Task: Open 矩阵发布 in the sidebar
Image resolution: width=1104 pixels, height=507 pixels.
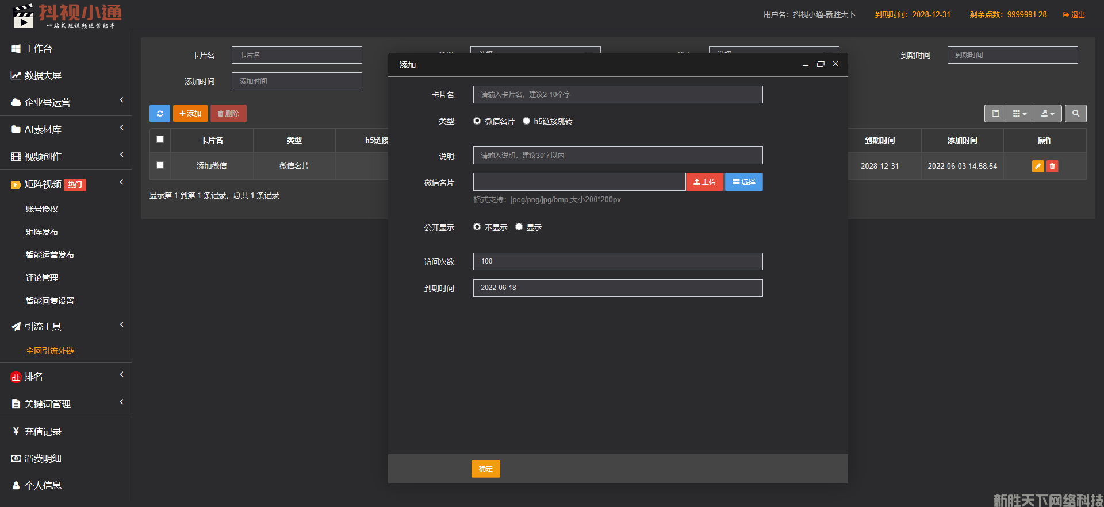Action: [x=42, y=232]
